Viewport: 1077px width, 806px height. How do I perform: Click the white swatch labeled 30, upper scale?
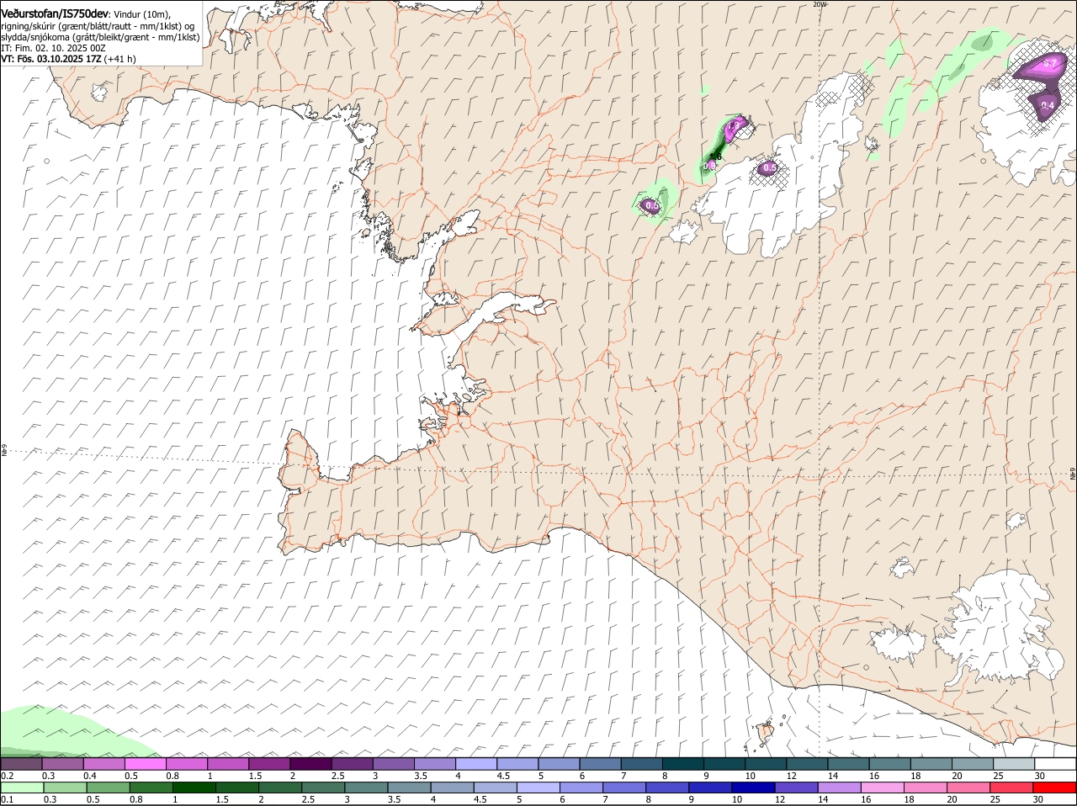coord(1055,764)
